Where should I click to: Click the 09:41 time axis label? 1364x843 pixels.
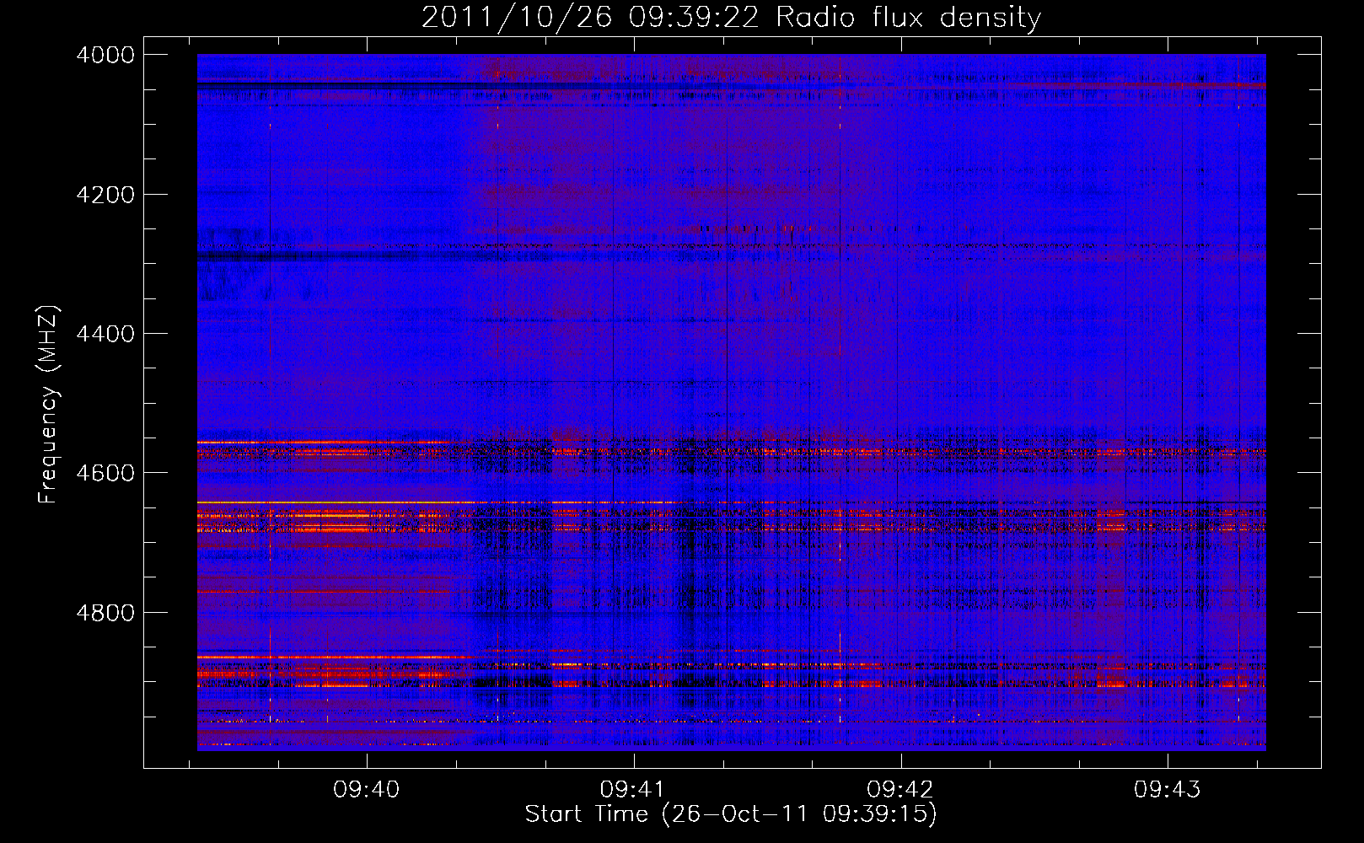[633, 790]
